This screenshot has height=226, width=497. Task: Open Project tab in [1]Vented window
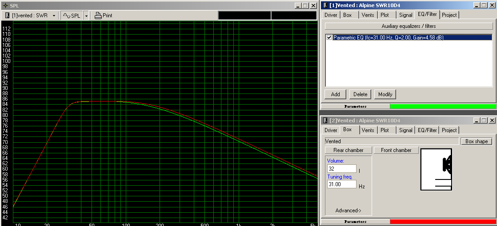[449, 15]
